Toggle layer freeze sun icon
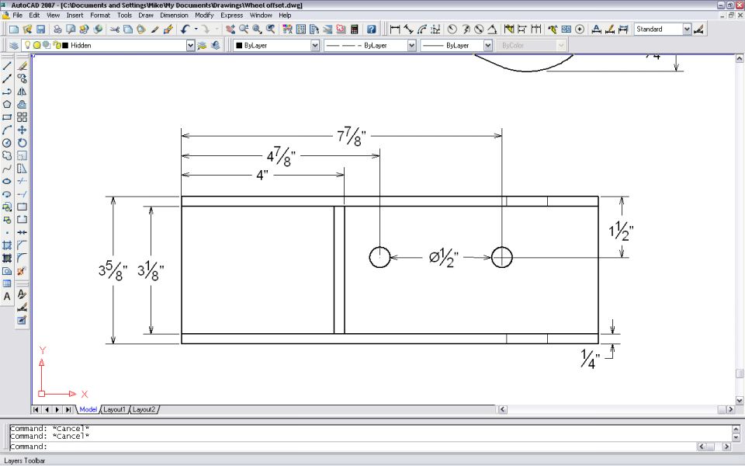The image size is (745, 466). pos(36,45)
